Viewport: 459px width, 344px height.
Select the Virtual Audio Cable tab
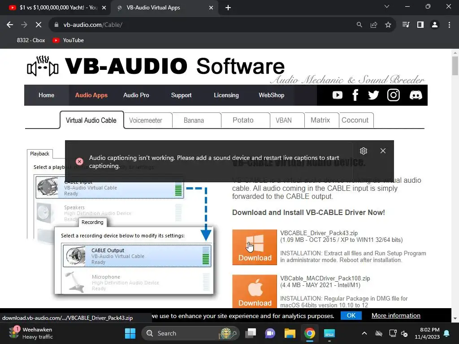(91, 120)
